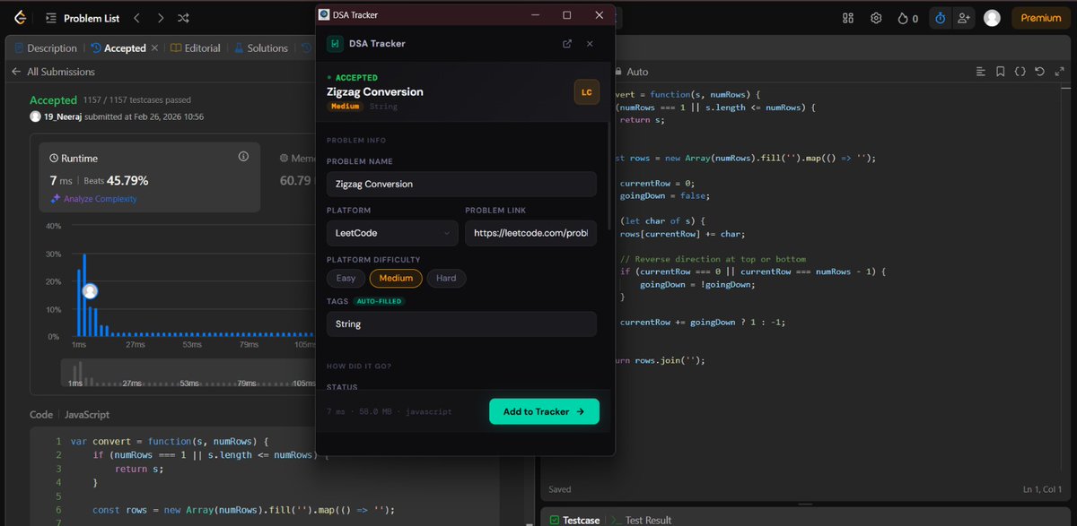Open the Testcase tab

click(574, 520)
